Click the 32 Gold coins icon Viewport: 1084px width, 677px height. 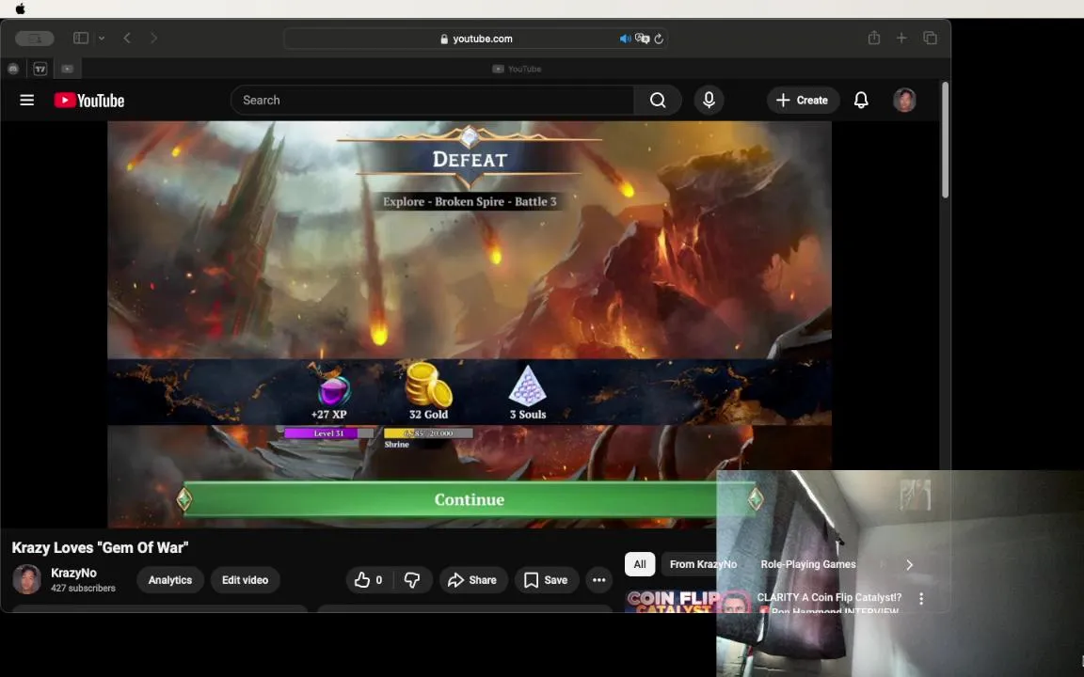[428, 384]
